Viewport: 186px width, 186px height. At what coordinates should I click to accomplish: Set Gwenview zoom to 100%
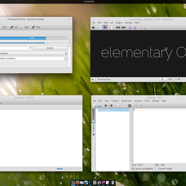coord(170,79)
